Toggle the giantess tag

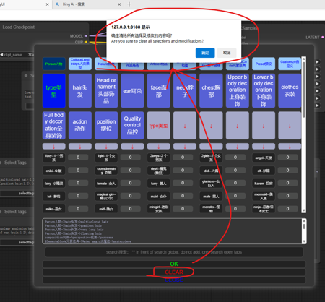[x=211, y=184]
